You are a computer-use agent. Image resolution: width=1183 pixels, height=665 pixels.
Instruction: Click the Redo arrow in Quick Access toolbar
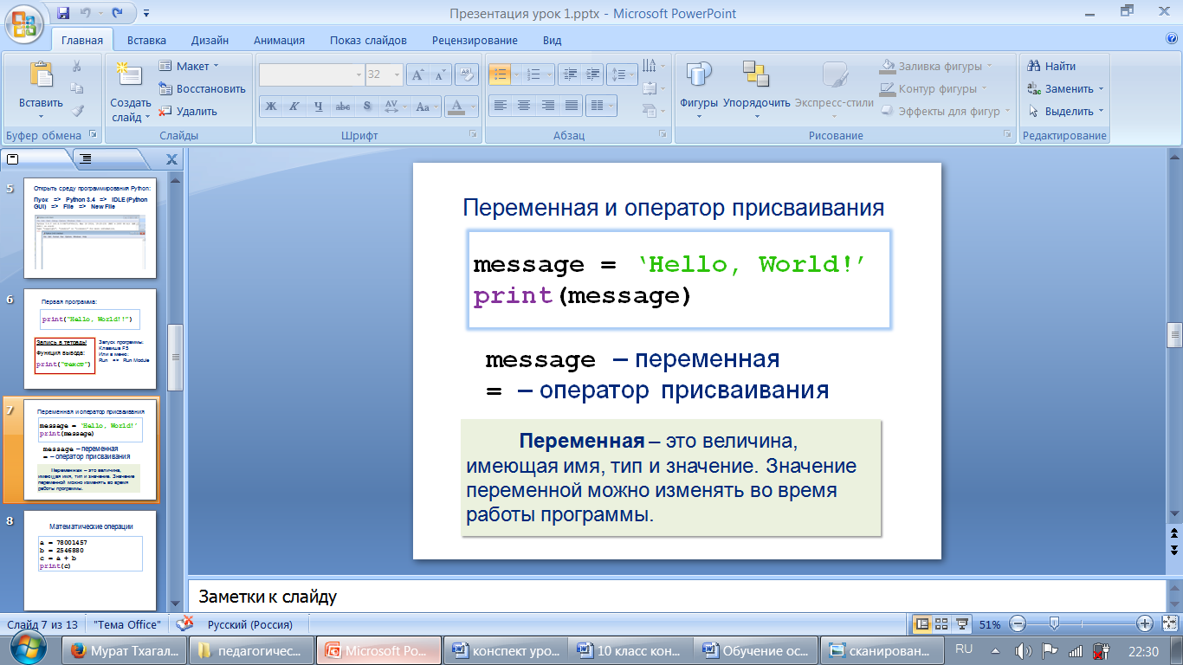119,13
